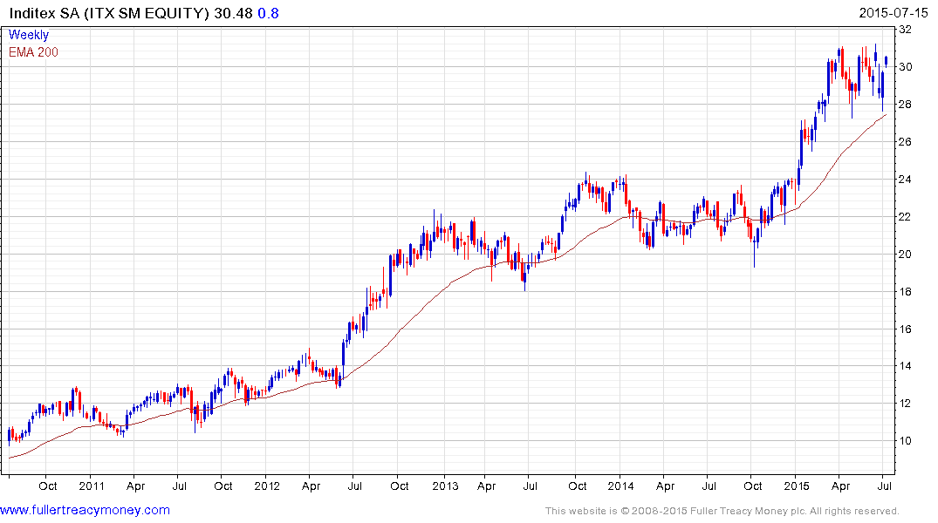Click the Weekly timeframe label
The width and height of the screenshot is (938, 523).
29,36
